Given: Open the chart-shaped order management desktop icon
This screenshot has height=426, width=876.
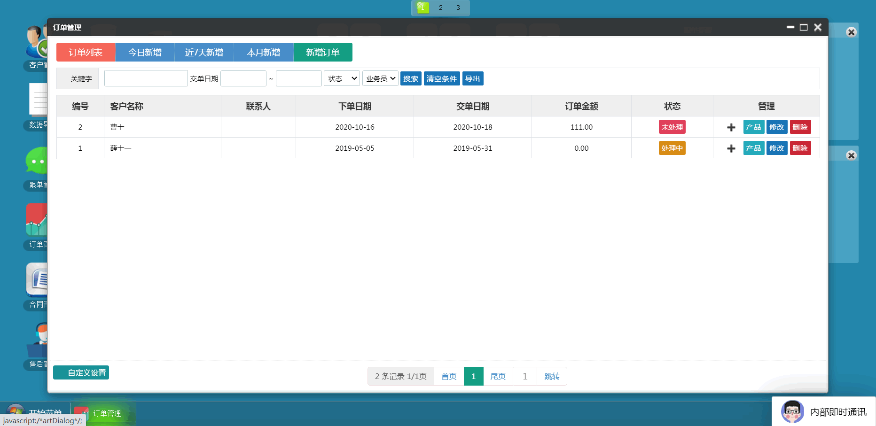Looking at the screenshot, I should [x=37, y=220].
